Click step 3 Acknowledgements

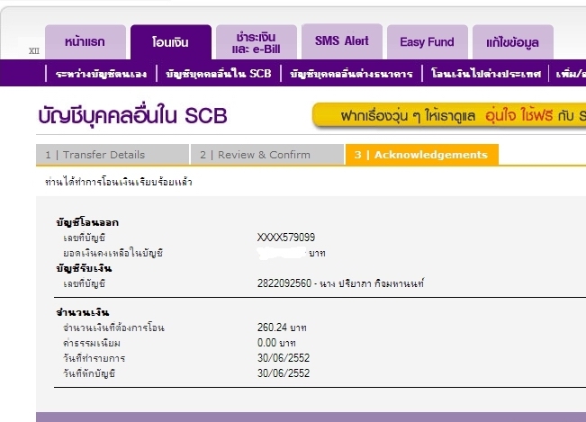click(x=422, y=155)
